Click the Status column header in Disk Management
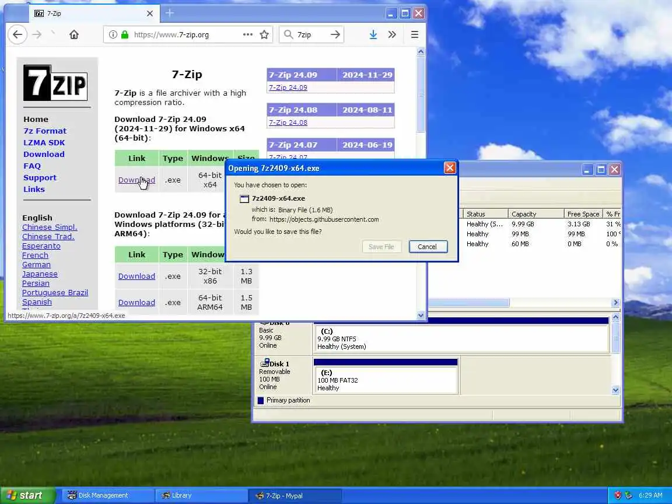 tap(485, 214)
